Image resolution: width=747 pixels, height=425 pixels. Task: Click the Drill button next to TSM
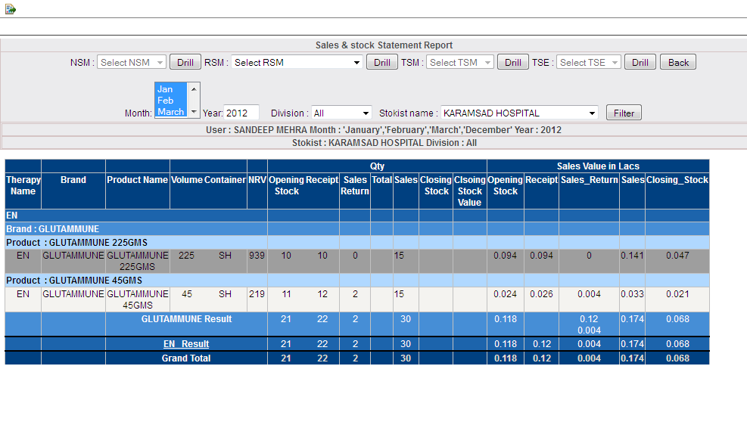513,62
